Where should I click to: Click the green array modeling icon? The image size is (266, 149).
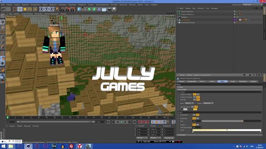[x=94, y=9]
